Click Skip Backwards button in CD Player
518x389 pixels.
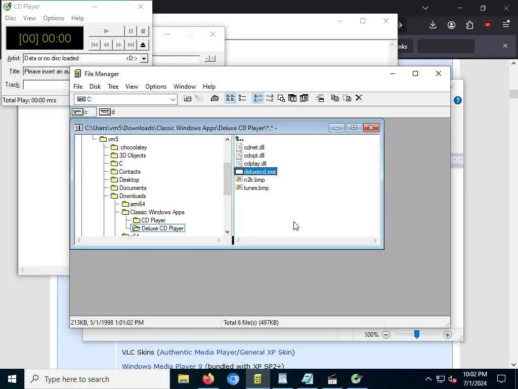106,45
